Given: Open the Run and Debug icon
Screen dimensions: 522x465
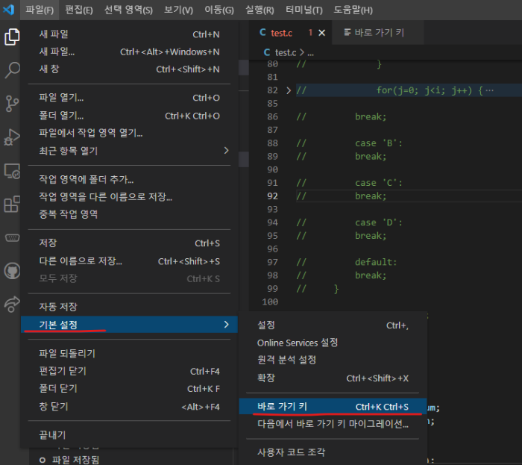Looking at the screenshot, I should click(12, 137).
